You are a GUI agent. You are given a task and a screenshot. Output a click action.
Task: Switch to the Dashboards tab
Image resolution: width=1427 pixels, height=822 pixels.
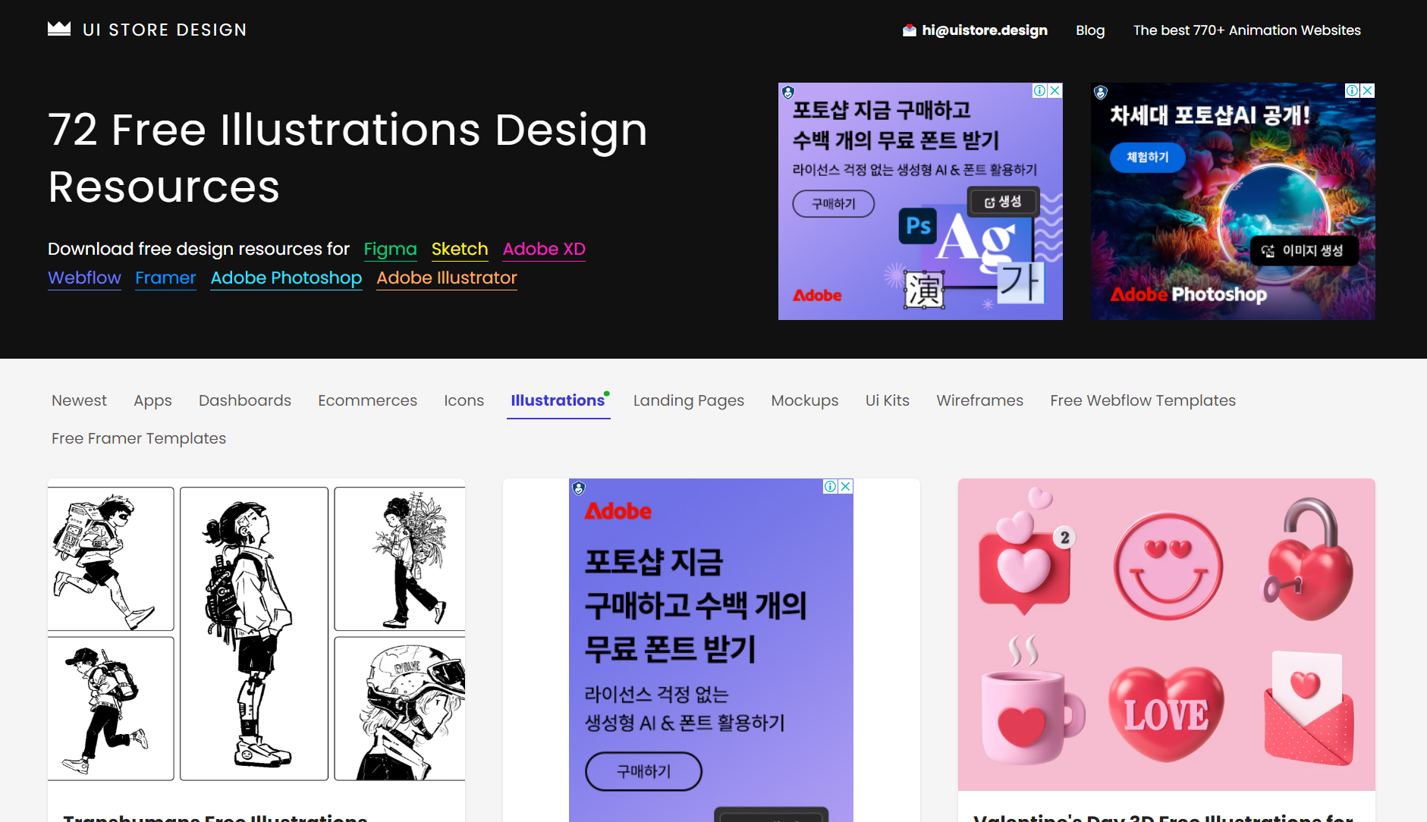(245, 400)
